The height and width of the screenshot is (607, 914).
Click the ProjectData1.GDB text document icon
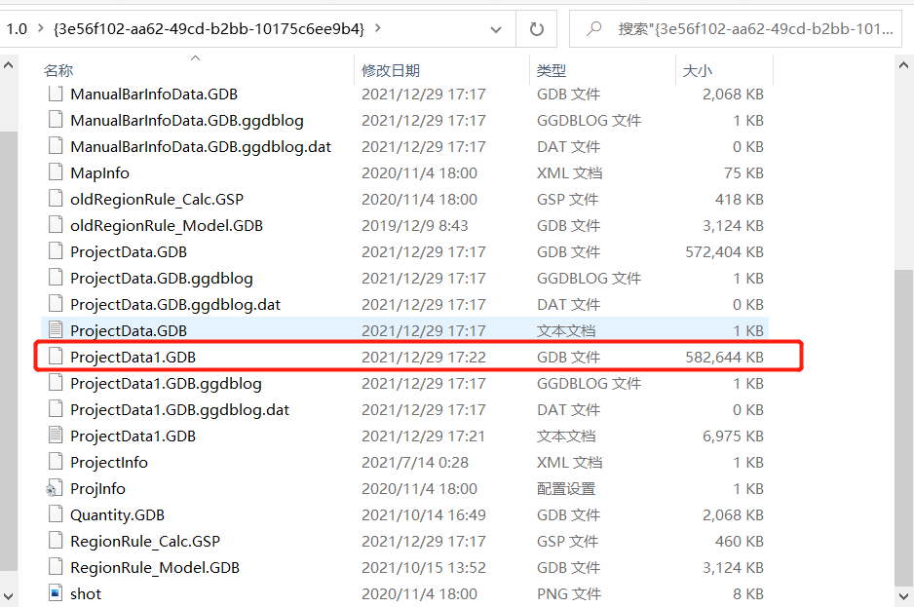click(56, 436)
